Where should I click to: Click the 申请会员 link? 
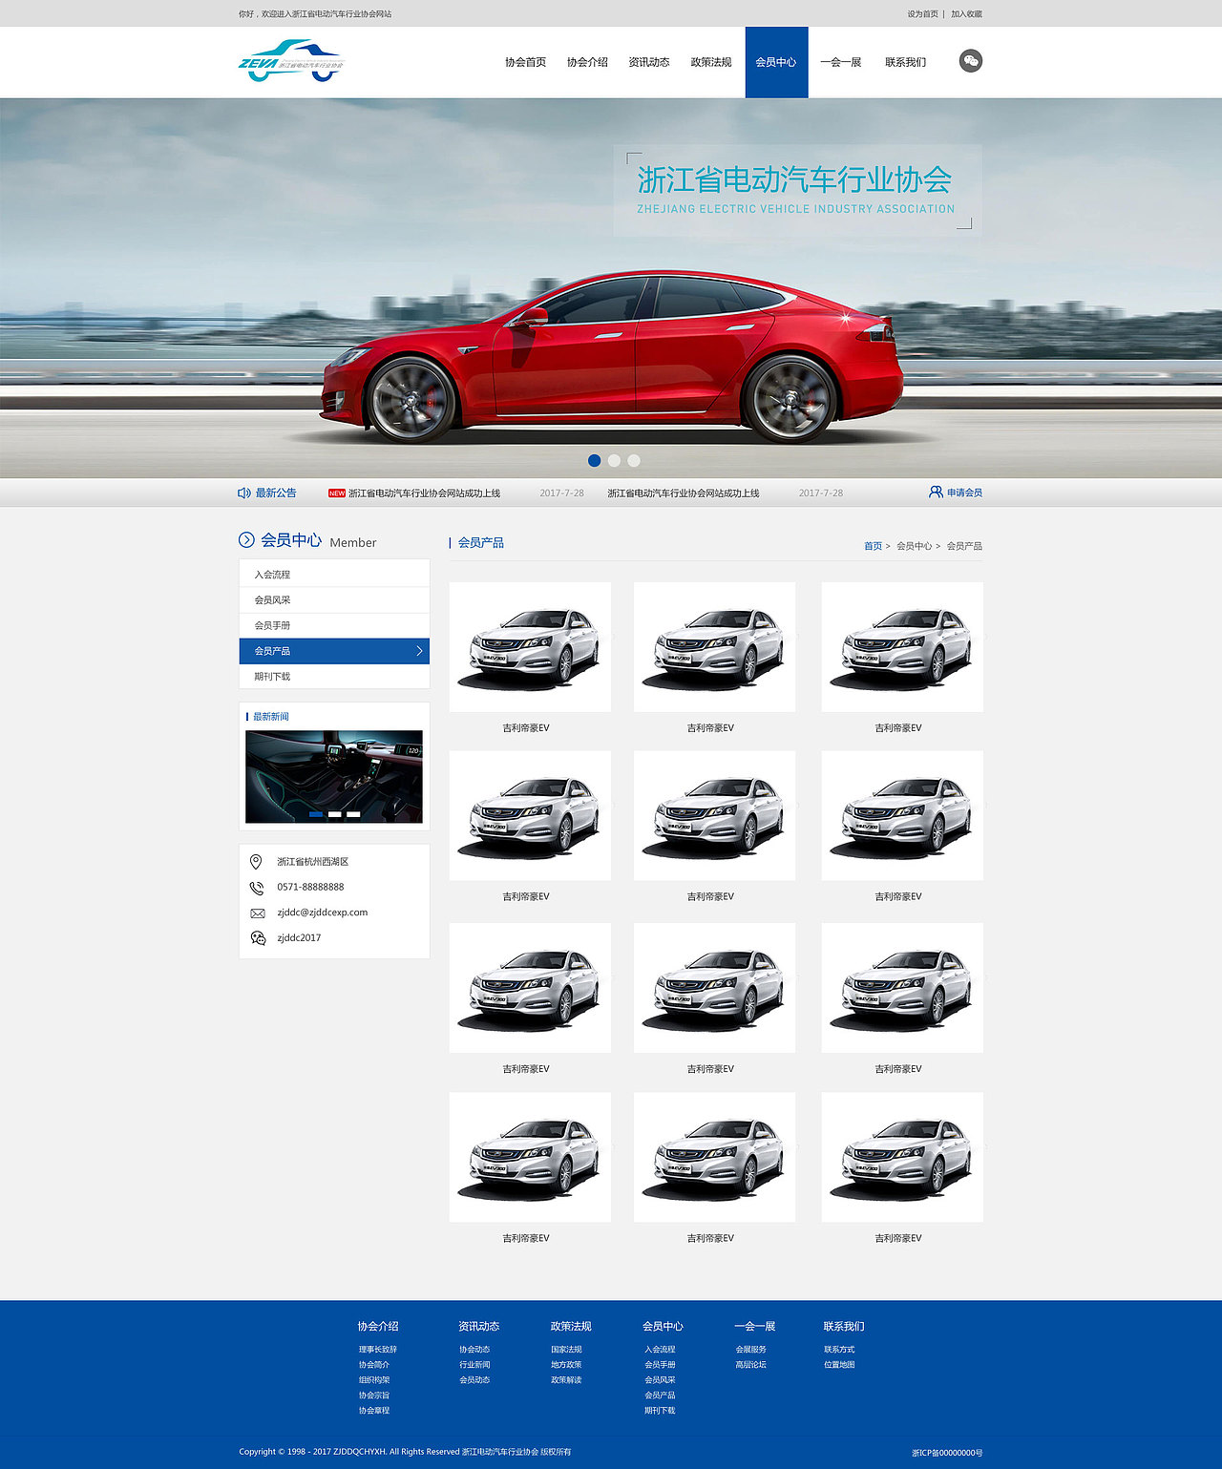964,493
